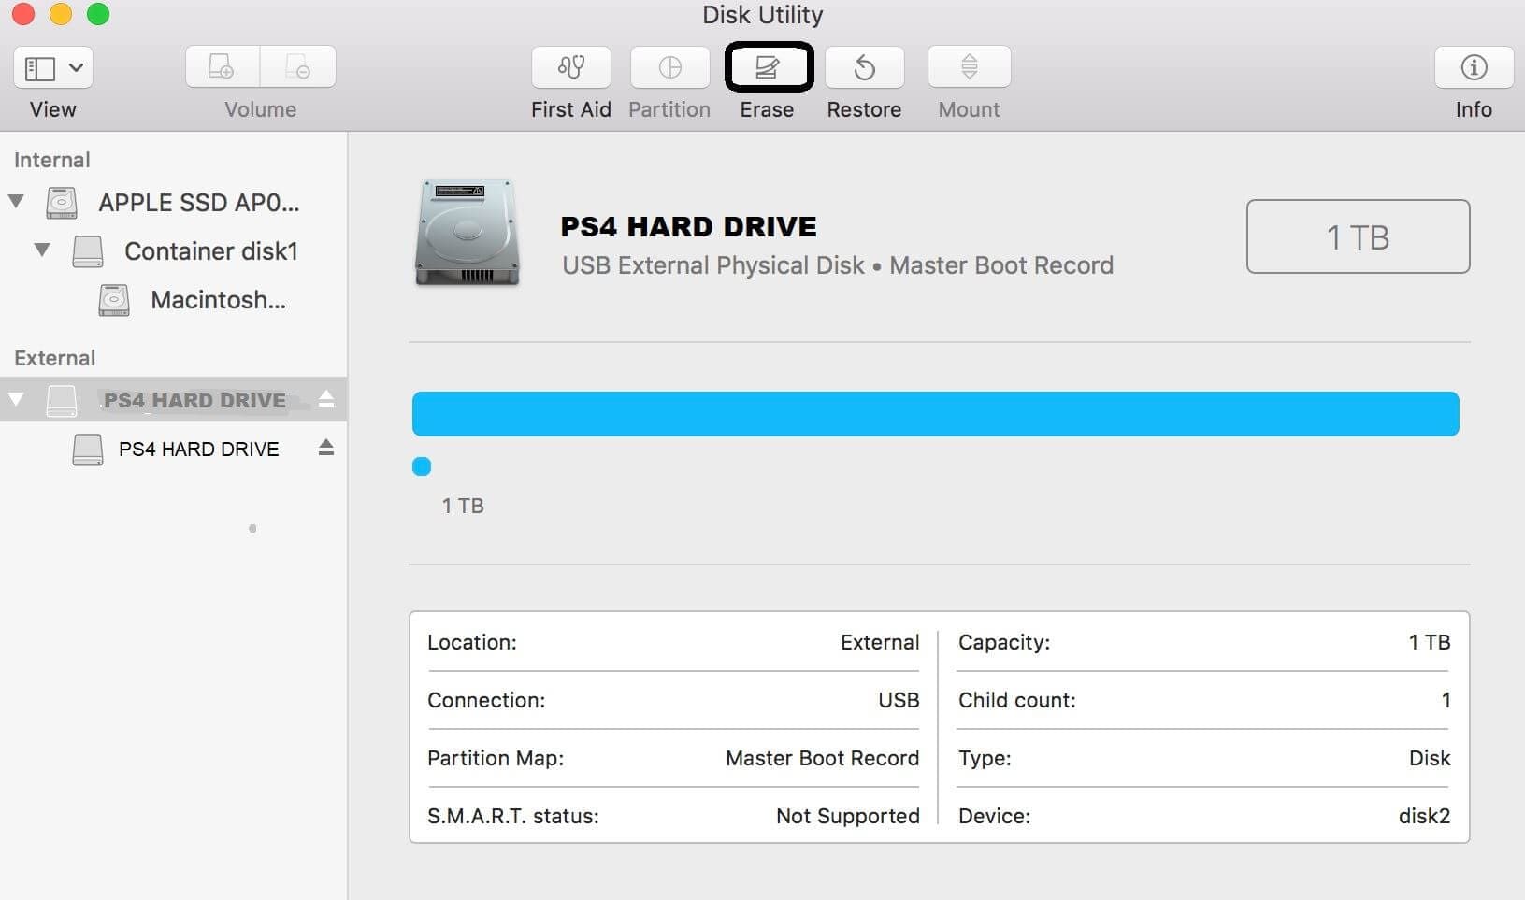Click the blue legend dot swatch

pyautogui.click(x=422, y=466)
